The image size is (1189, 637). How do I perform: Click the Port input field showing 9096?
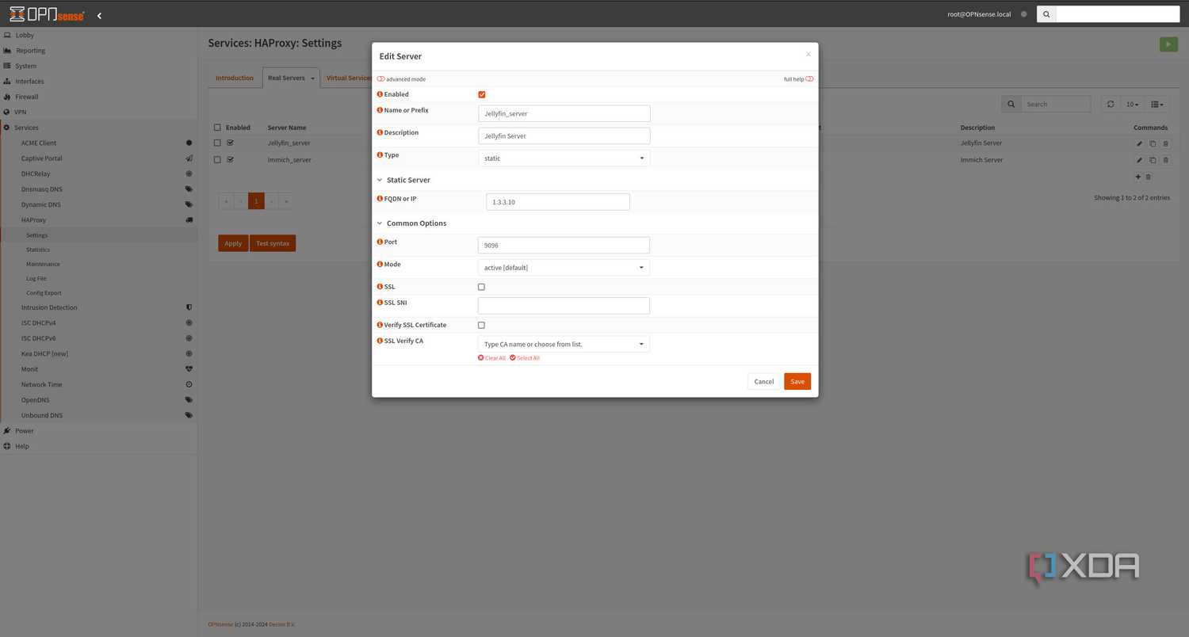click(x=564, y=246)
